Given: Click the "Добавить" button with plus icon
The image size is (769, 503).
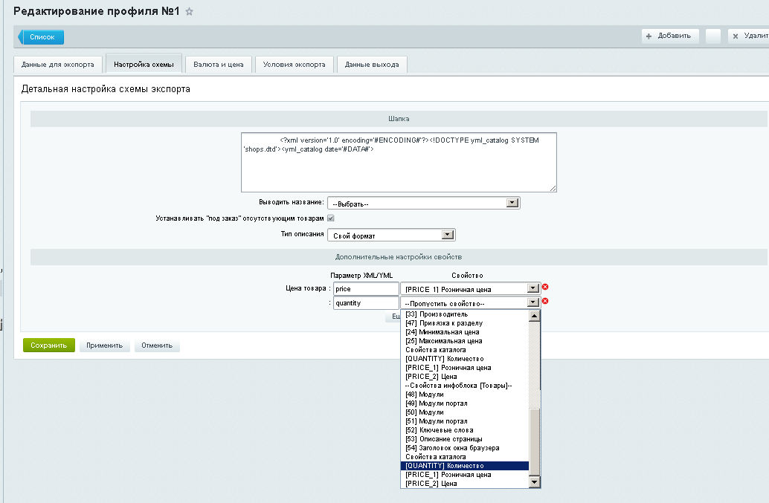Looking at the screenshot, I should [x=670, y=36].
